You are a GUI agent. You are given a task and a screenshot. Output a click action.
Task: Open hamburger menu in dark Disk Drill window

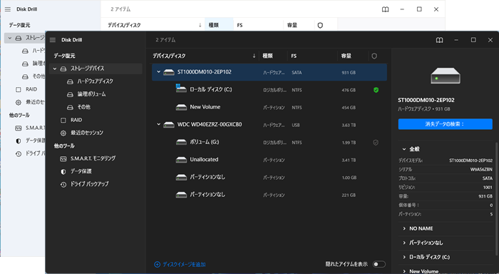coord(53,40)
